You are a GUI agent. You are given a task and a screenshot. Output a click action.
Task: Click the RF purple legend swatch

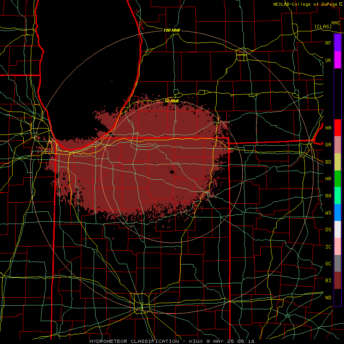point(338,43)
